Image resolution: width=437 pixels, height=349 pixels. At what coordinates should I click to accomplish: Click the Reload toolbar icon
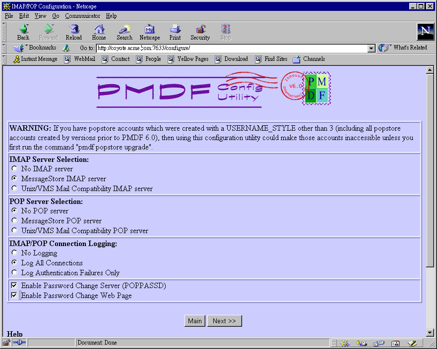(73, 32)
